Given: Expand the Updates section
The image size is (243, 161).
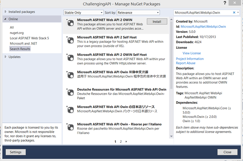Looking at the screenshot, I should [6, 57].
